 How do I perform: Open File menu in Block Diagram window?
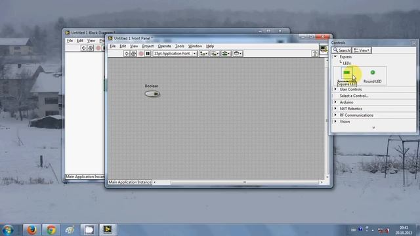(x=70, y=41)
